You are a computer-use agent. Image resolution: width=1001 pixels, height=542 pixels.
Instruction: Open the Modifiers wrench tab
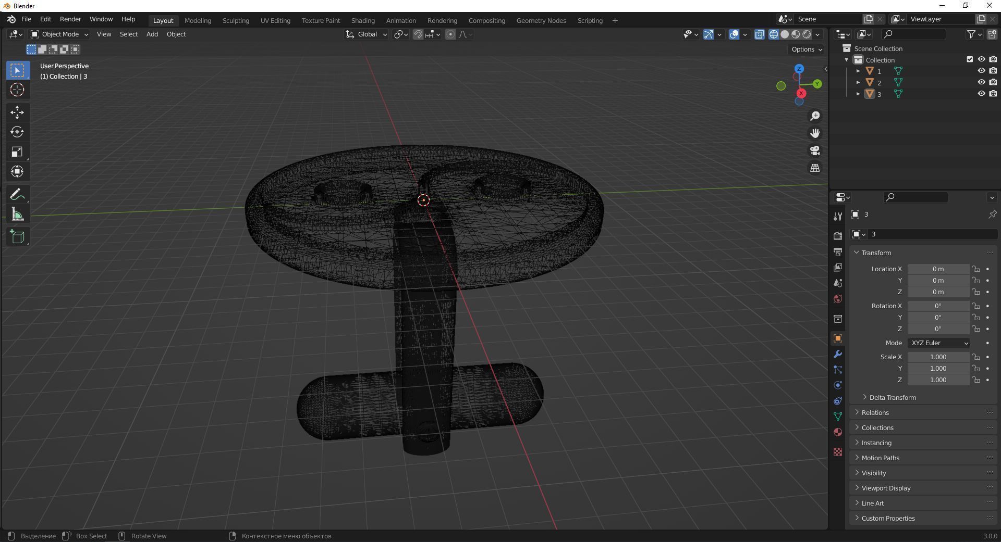point(838,354)
